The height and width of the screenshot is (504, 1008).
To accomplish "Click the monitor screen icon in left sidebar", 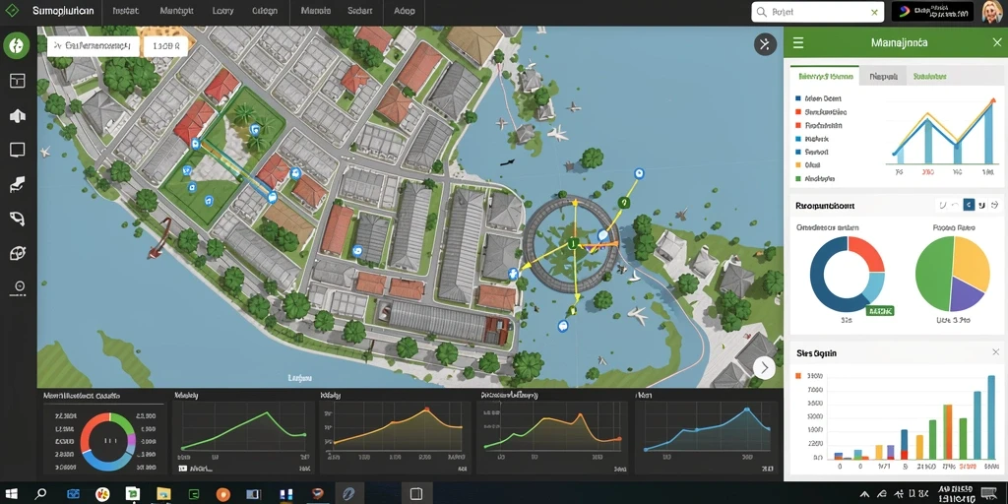I will (x=18, y=150).
